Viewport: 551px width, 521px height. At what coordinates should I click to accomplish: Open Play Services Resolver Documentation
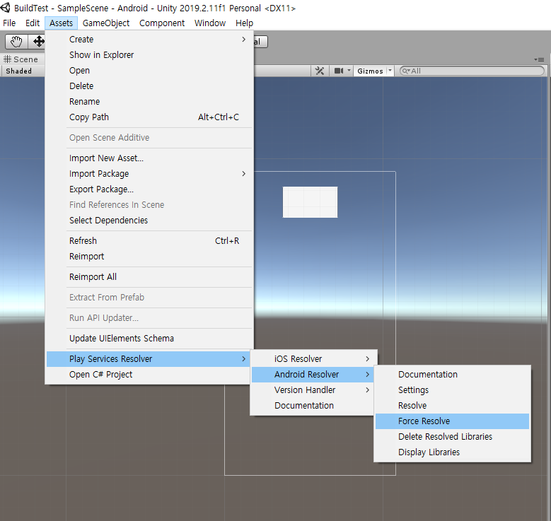click(314, 405)
